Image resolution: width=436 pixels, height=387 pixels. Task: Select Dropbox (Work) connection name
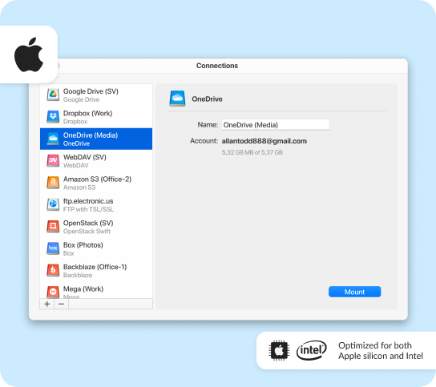coord(88,113)
